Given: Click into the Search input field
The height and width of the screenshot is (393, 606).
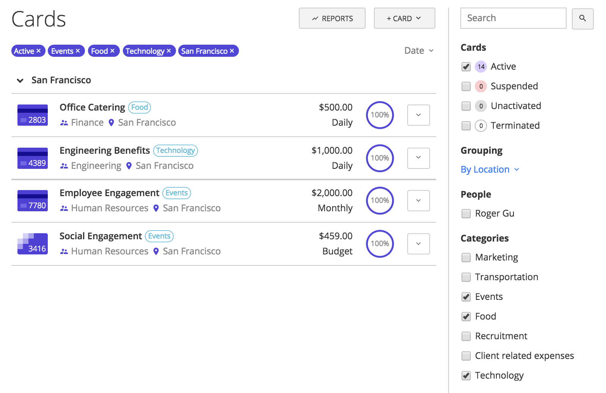Looking at the screenshot, I should [513, 18].
